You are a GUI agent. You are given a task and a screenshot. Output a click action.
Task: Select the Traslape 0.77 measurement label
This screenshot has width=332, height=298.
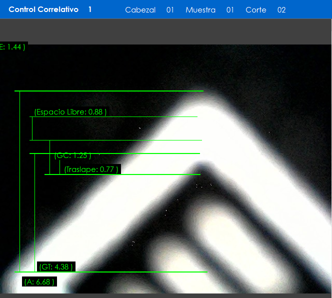[x=91, y=169]
